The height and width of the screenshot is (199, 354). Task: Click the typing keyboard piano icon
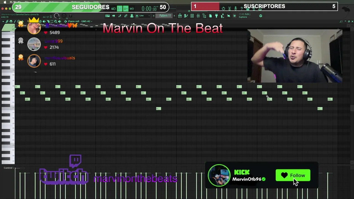[x=108, y=16]
